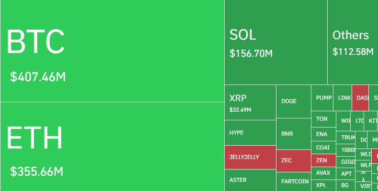Click the FARTCOIN tile
The image size is (378, 191).
click(x=293, y=181)
